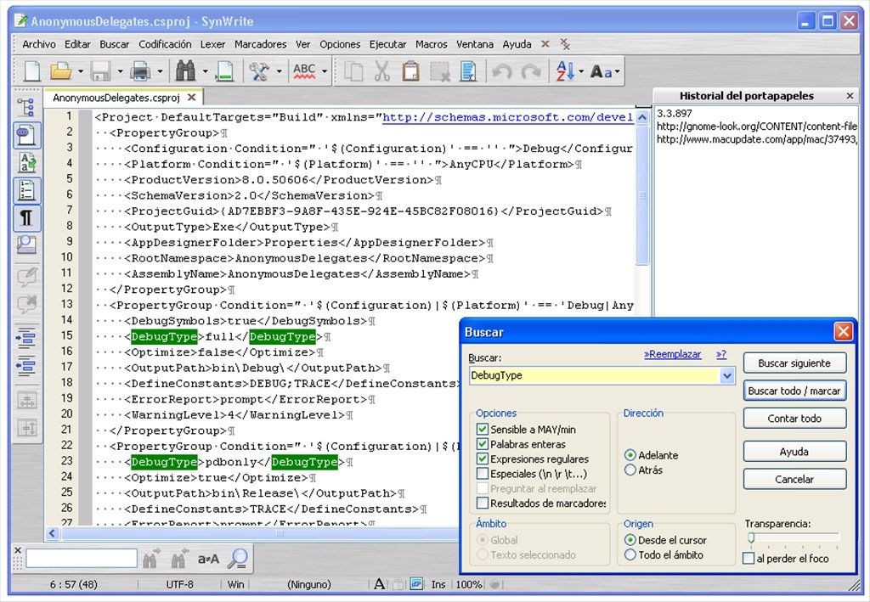The image size is (870, 602).
Task: Open the Marcadores menu
Action: (260, 44)
